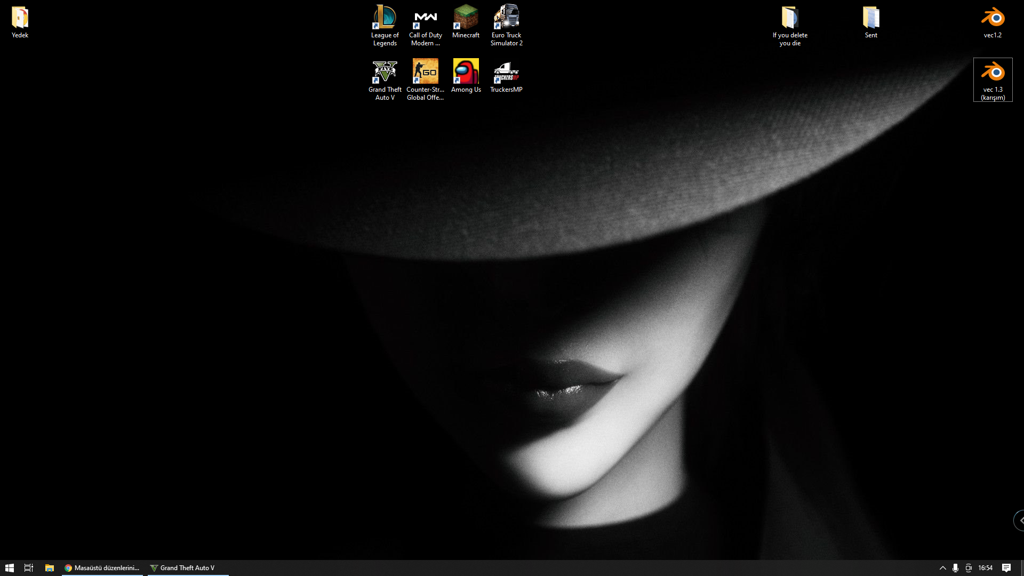Image resolution: width=1024 pixels, height=576 pixels.
Task: Show hidden system tray icons
Action: pyautogui.click(x=942, y=568)
